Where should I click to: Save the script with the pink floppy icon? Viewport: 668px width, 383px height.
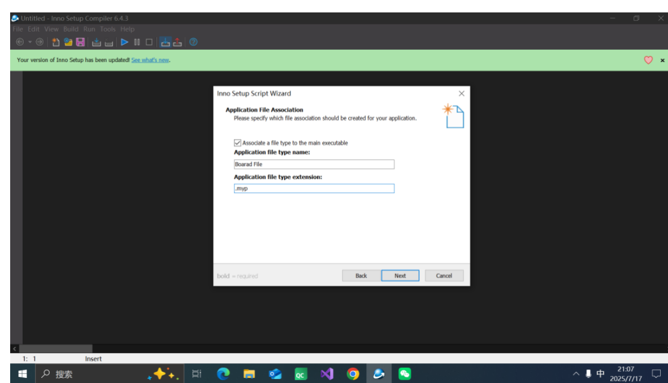[x=80, y=42]
